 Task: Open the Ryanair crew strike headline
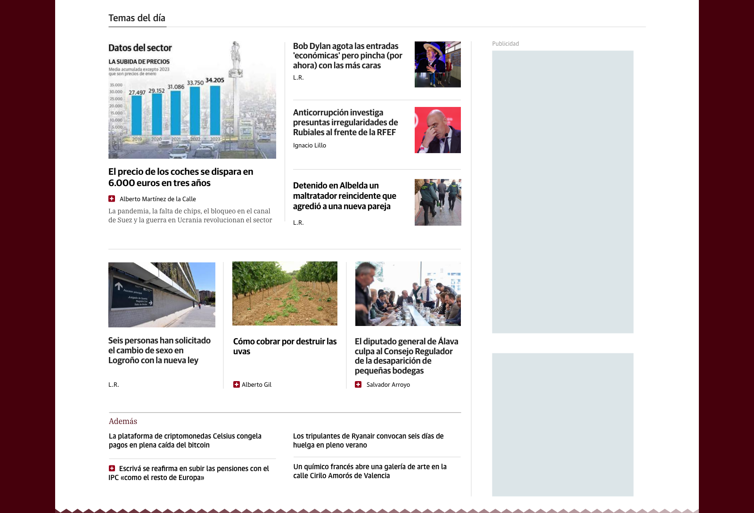pos(368,440)
